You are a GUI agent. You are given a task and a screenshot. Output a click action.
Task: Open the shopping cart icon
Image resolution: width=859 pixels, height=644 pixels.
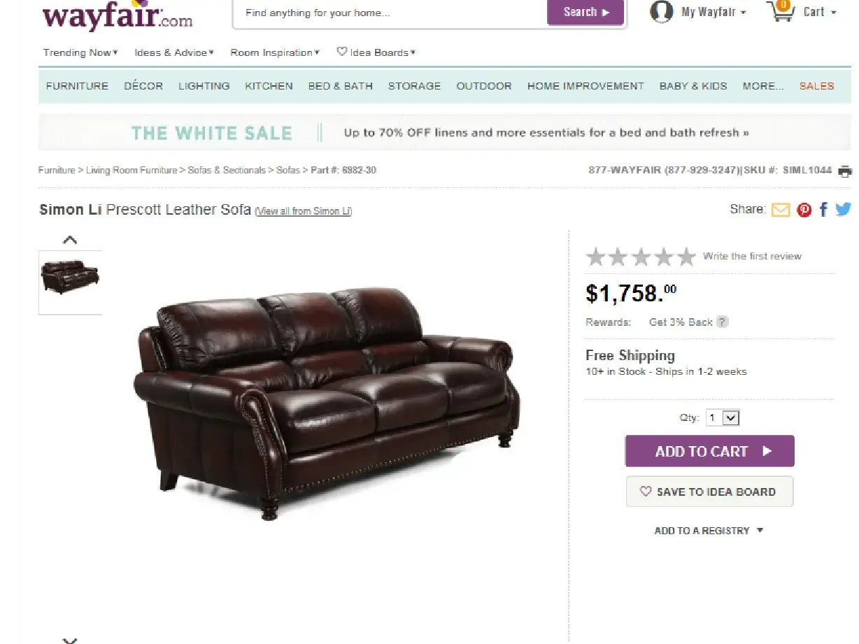click(x=781, y=12)
